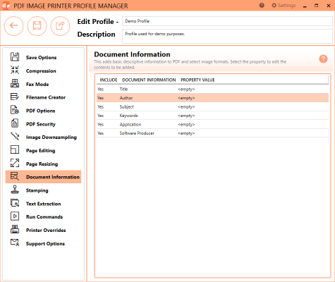Viewport: 335px width, 282px height.
Task: Select the Author property row
Action: pyautogui.click(x=212, y=98)
